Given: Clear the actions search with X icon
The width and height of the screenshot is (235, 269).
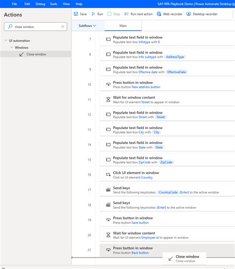Looking at the screenshot, I should pyautogui.click(x=63, y=27).
